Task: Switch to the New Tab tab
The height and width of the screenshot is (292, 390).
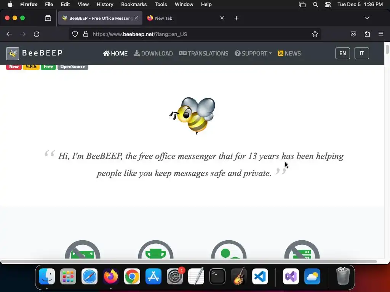Action: (185, 18)
